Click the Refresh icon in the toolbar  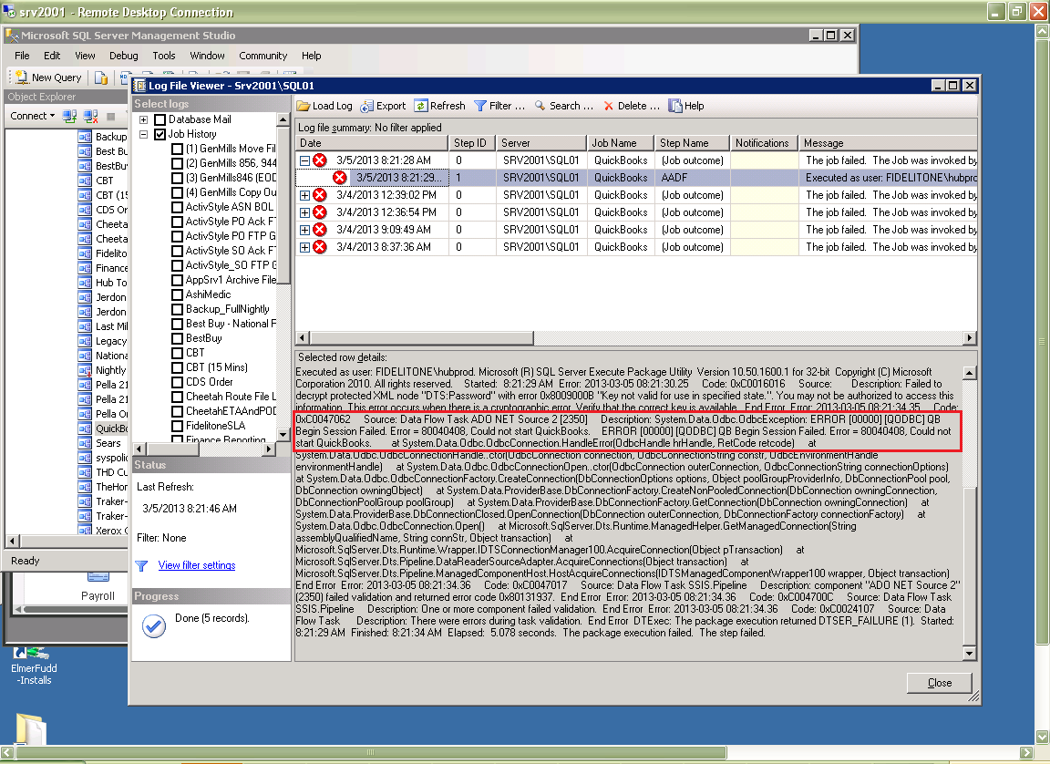420,106
